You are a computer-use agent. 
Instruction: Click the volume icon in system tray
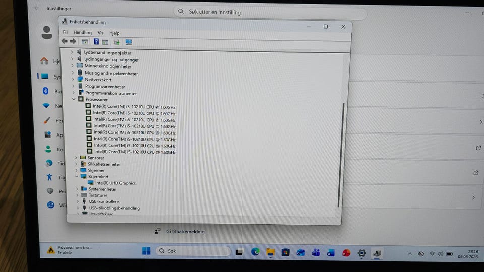click(441, 254)
